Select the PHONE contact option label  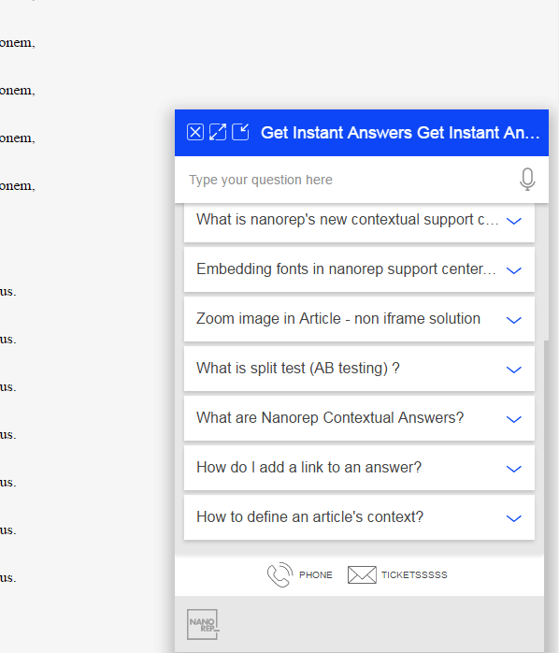[x=316, y=575]
